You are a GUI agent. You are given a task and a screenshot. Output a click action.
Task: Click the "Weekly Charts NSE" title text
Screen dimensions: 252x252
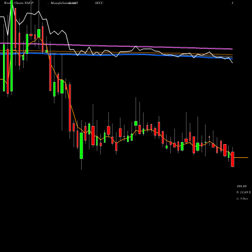pyautogui.click(x=18, y=3)
